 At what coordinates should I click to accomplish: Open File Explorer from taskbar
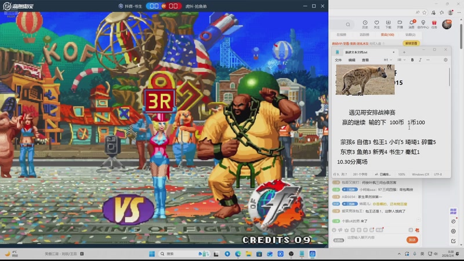(x=249, y=254)
